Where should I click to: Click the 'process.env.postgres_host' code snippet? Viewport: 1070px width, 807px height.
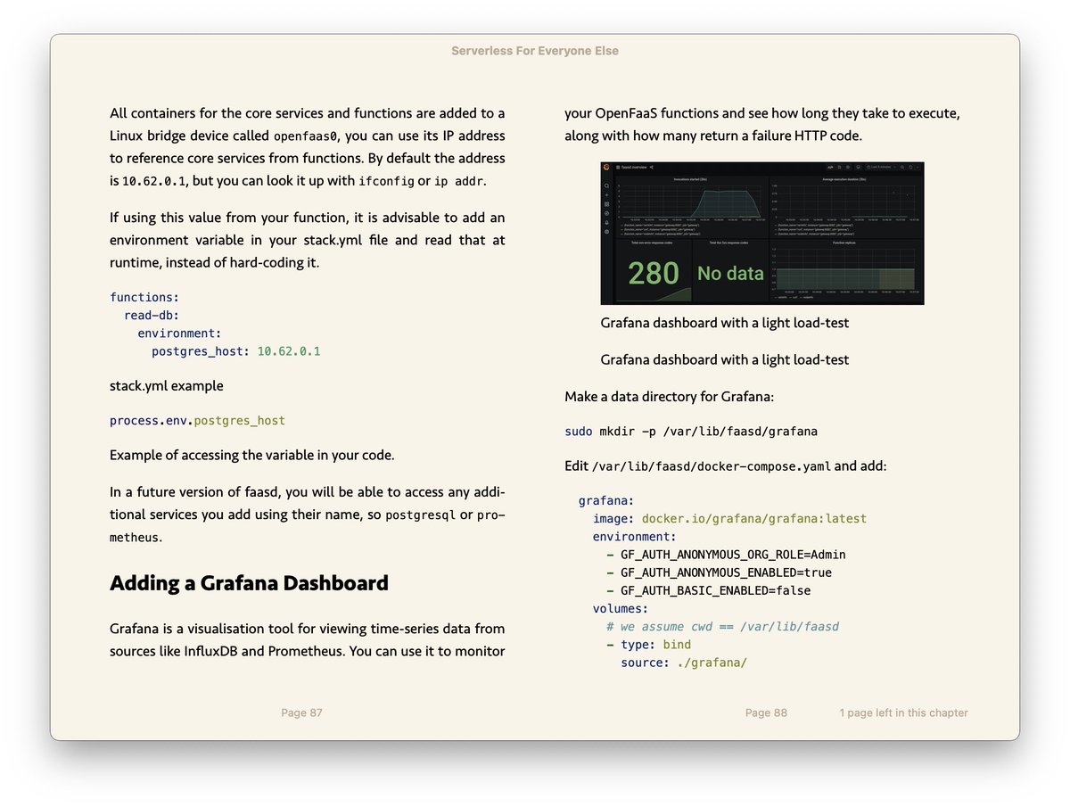point(197,420)
